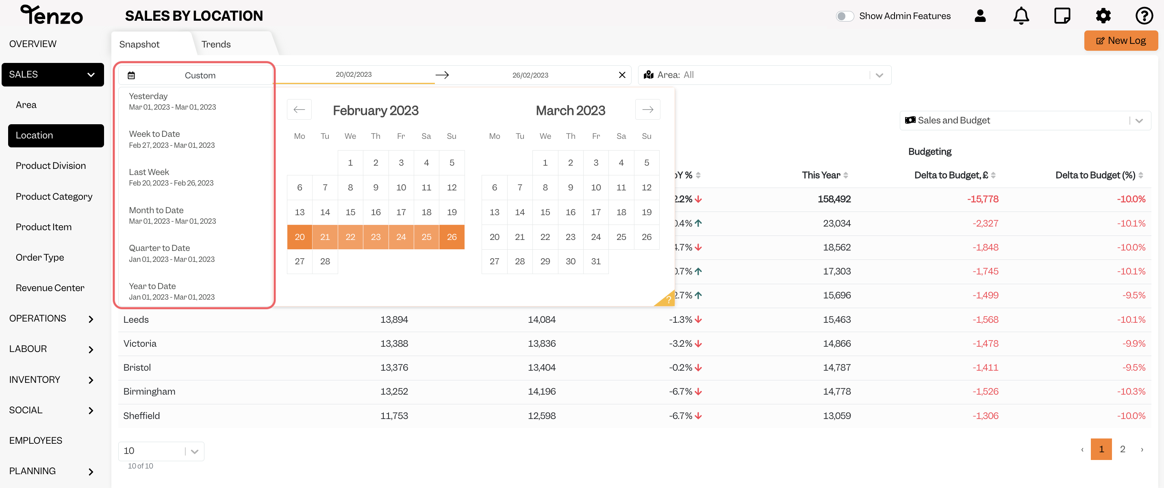Viewport: 1164px width, 488px height.
Task: Expand the PLANNING sidebar section
Action: 91,472
